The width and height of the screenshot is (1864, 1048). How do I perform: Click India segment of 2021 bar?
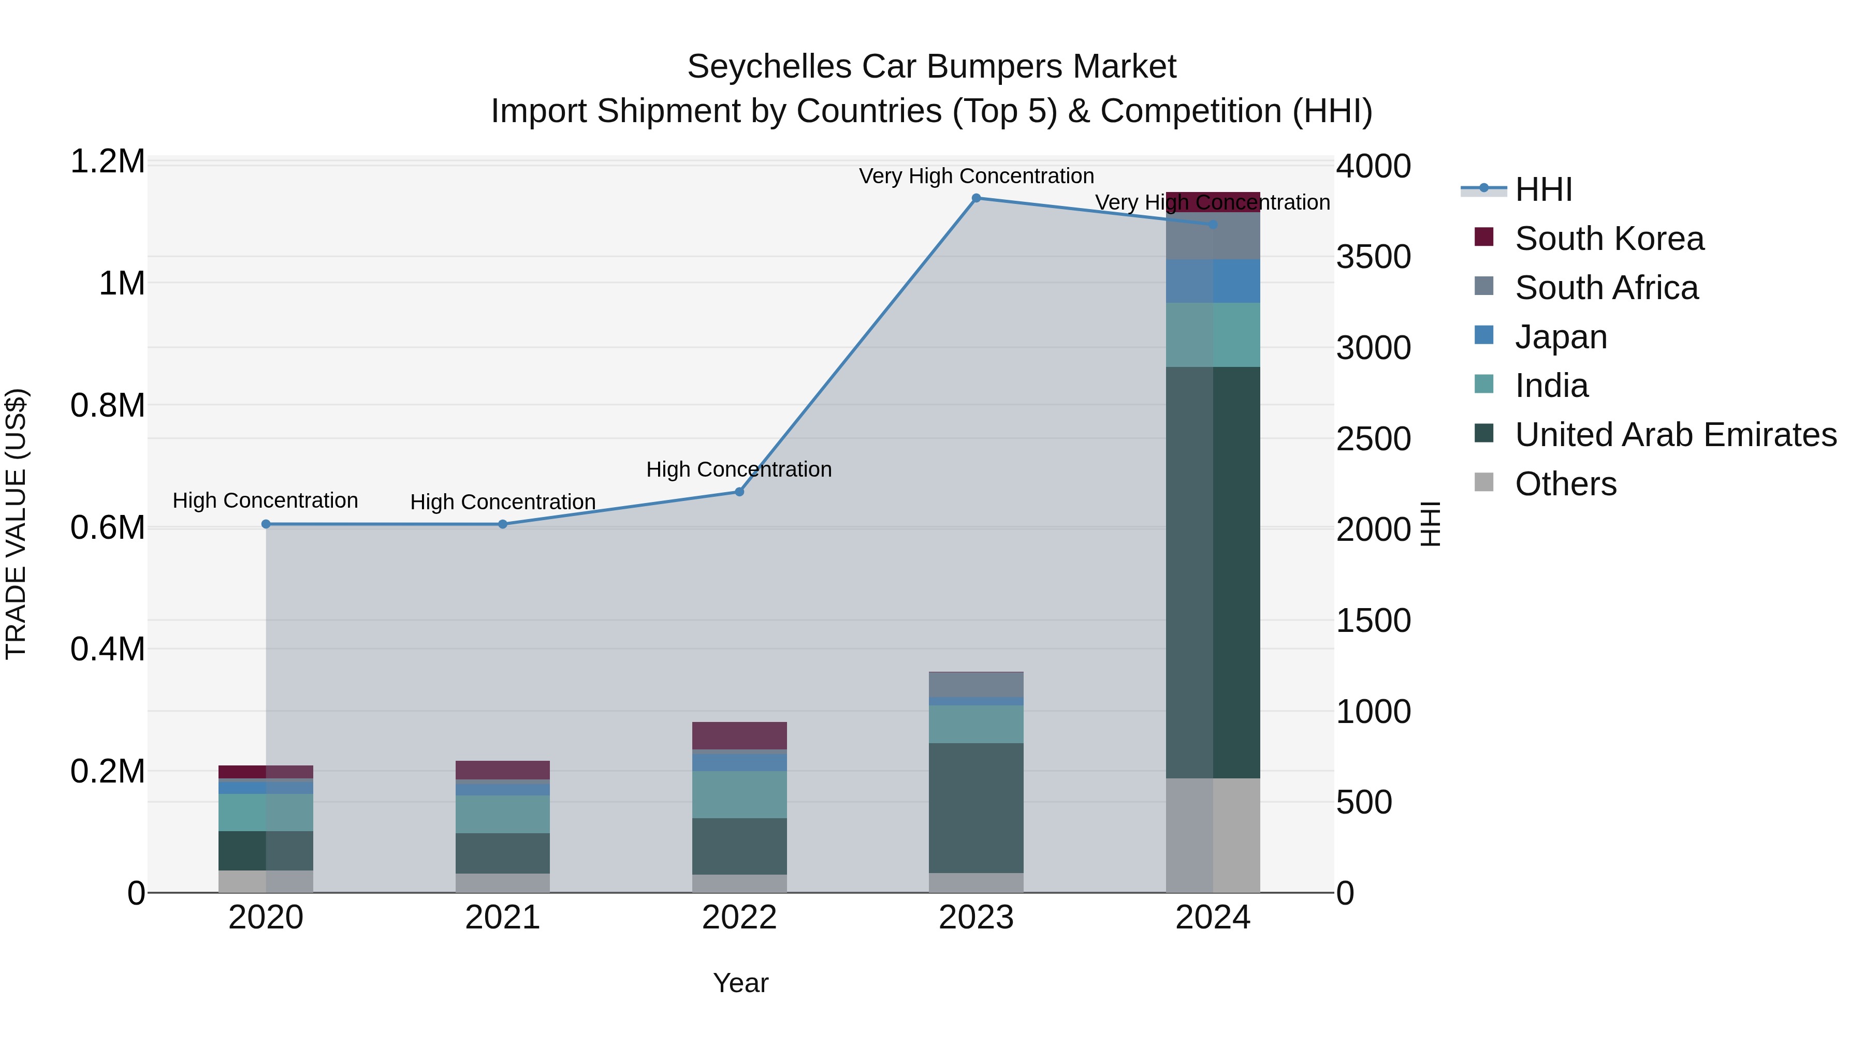point(503,815)
